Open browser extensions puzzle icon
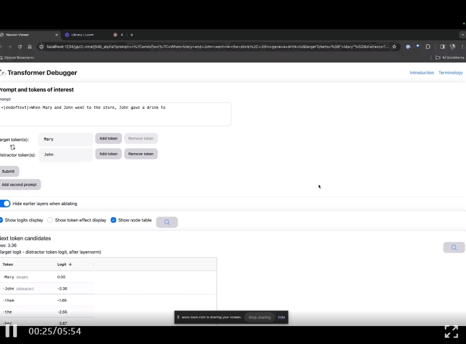Image resolution: width=466 pixels, height=344 pixels. point(428,47)
